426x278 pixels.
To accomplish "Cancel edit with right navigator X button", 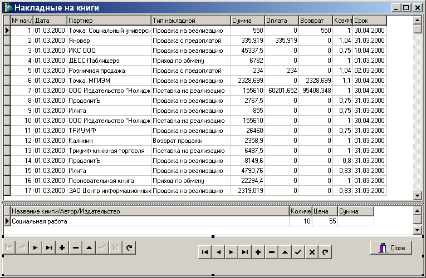I will (312, 252).
